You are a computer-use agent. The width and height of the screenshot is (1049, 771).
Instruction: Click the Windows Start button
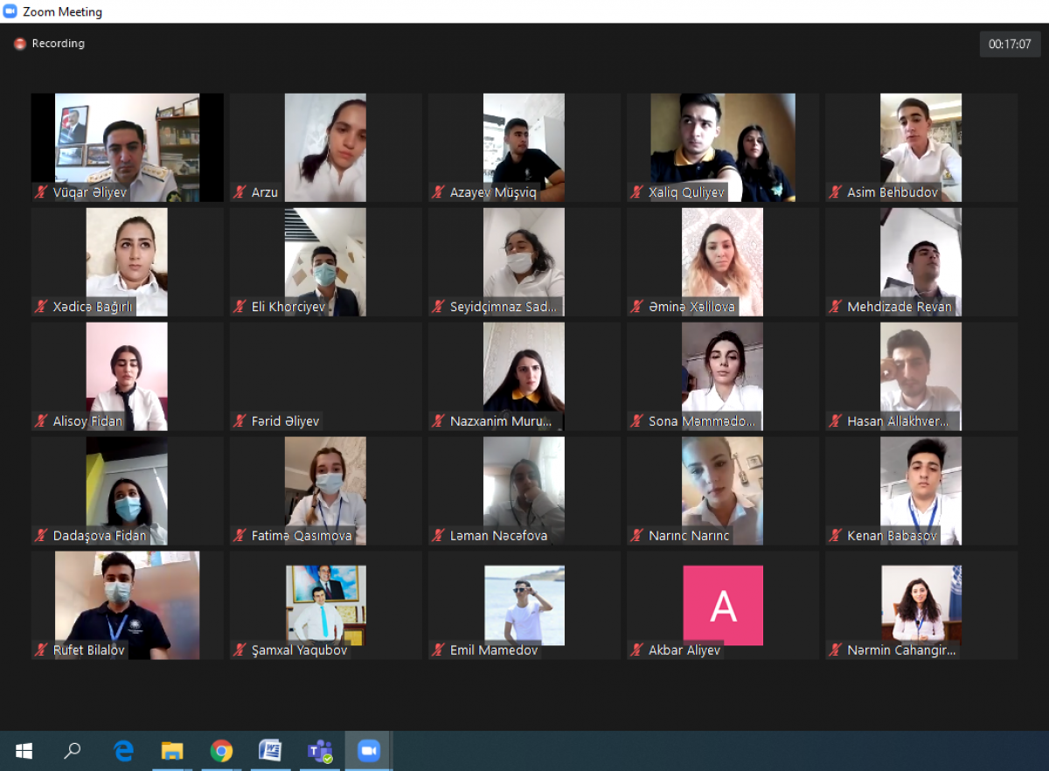[24, 750]
